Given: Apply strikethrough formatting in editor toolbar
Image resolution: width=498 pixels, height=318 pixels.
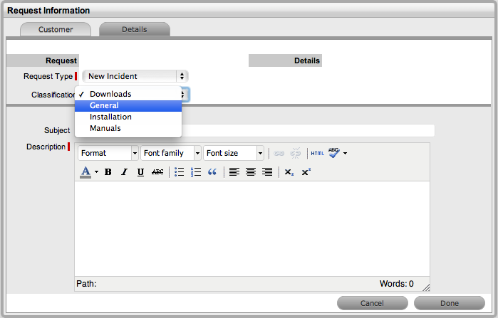Looking at the screenshot, I should coord(157,172).
